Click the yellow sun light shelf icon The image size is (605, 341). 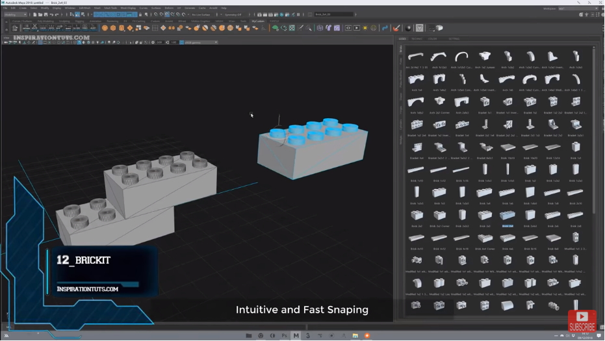pyautogui.click(x=365, y=28)
